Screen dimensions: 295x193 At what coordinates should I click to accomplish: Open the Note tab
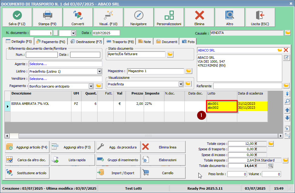(x=145, y=42)
